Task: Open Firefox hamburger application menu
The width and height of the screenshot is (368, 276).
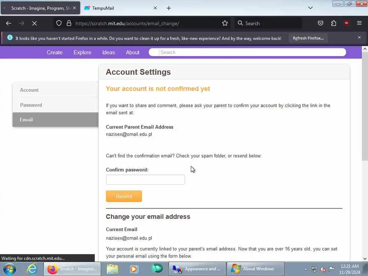Action: tap(359, 23)
